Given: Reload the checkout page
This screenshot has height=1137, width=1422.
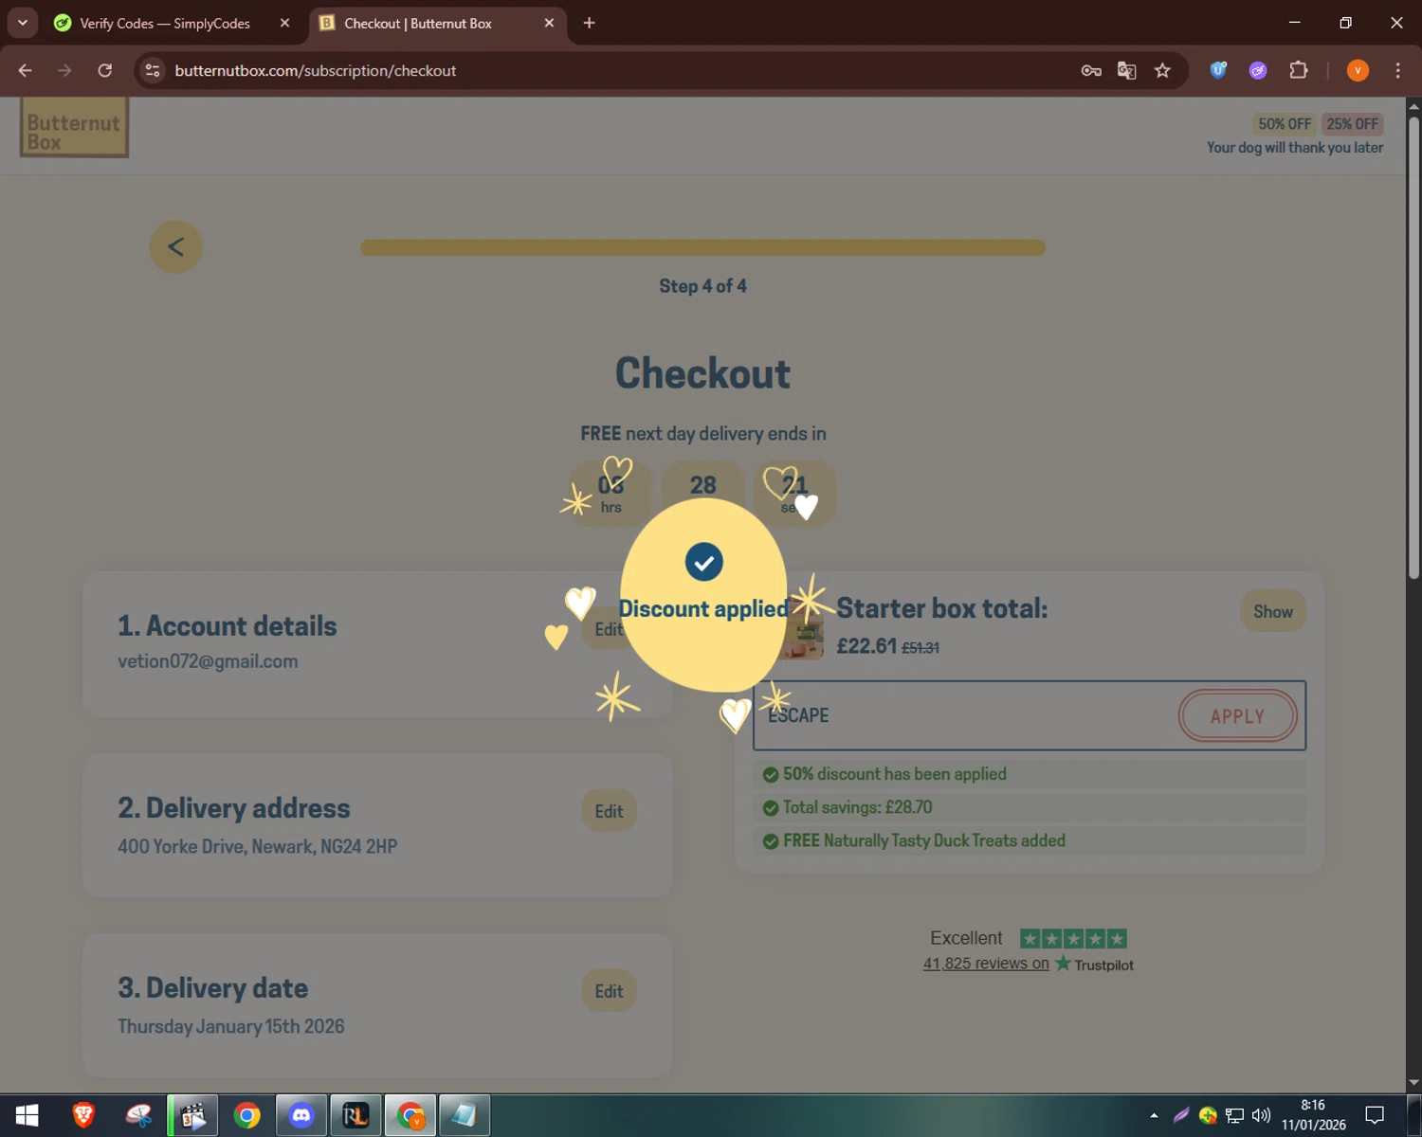Looking at the screenshot, I should pyautogui.click(x=105, y=70).
